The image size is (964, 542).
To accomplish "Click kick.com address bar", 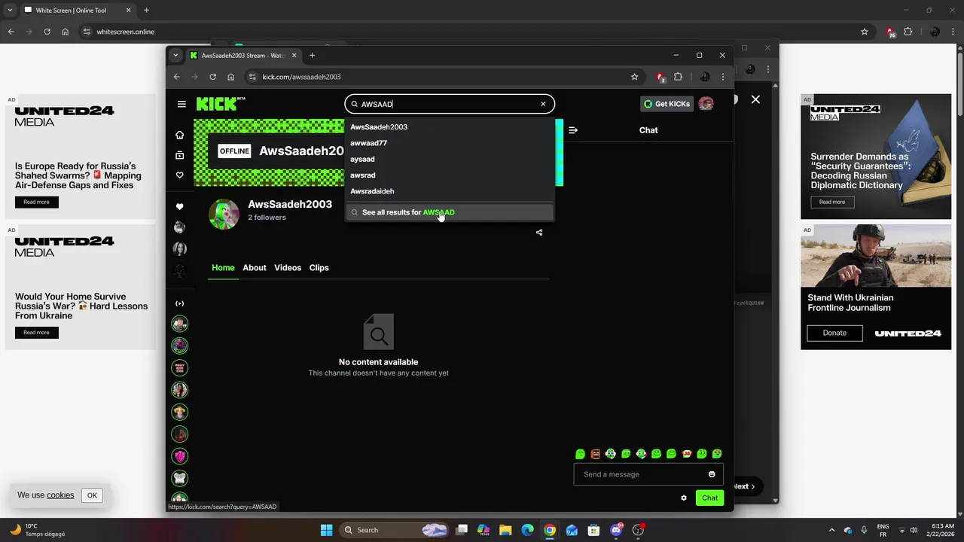I will [x=444, y=77].
